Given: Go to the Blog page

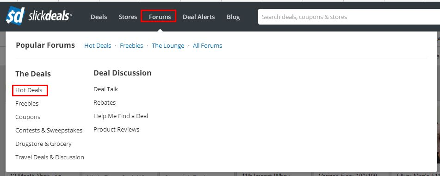Looking at the screenshot, I should [x=233, y=17].
